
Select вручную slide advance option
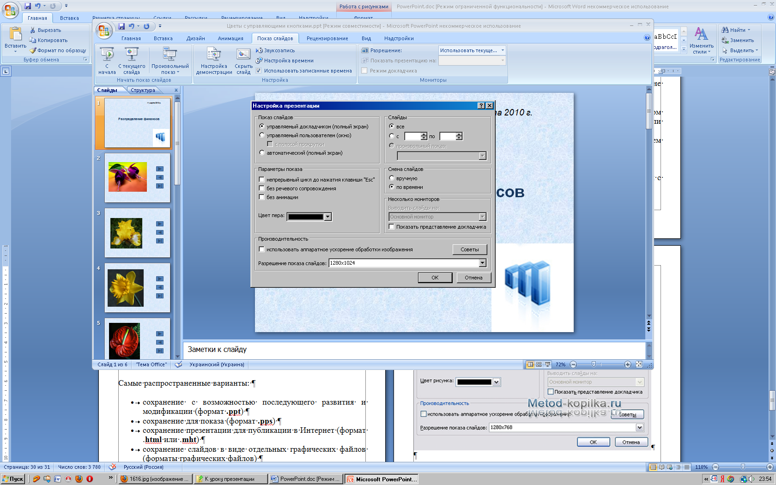point(392,178)
